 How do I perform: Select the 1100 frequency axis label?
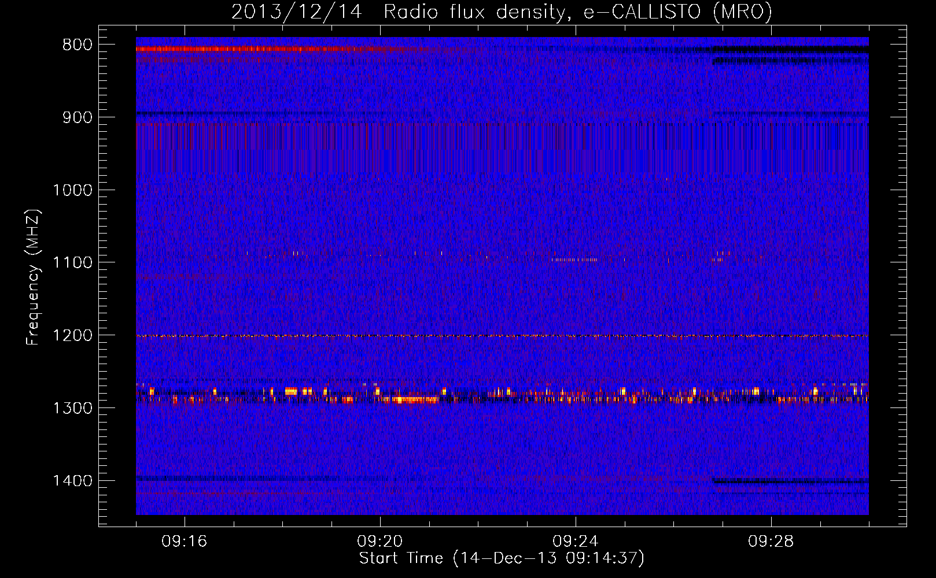click(72, 263)
